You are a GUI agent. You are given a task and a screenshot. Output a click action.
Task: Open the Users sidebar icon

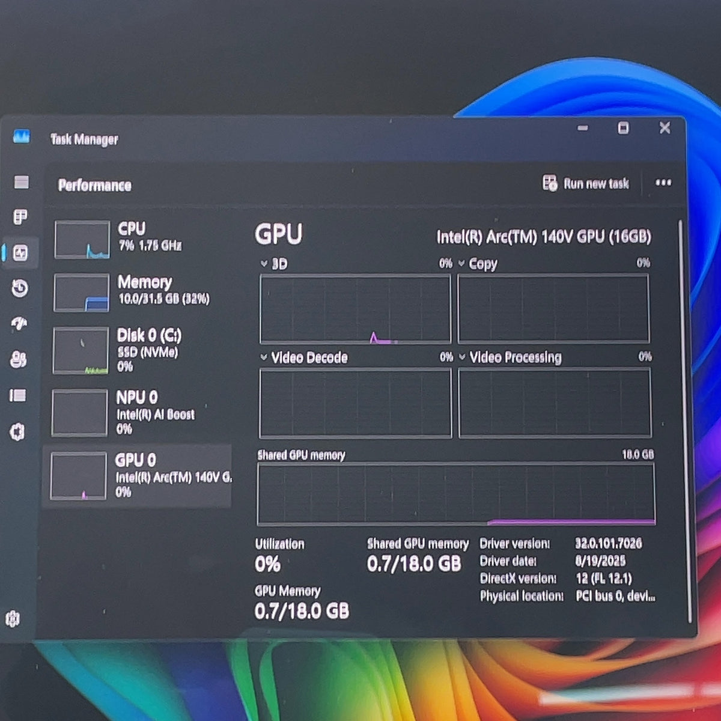[x=19, y=359]
